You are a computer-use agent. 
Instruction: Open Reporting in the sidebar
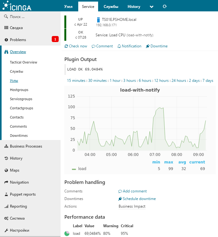[18, 206]
